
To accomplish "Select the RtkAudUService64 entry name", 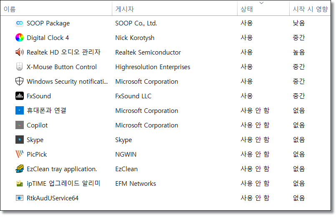I will point(53,198).
